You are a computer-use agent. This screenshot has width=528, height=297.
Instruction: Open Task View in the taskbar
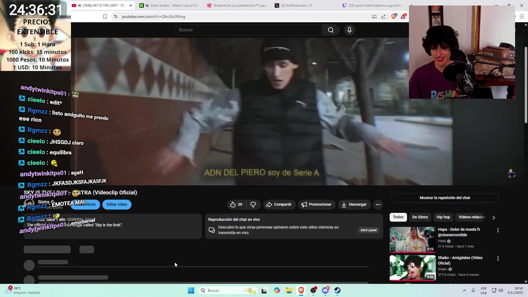click(x=264, y=290)
